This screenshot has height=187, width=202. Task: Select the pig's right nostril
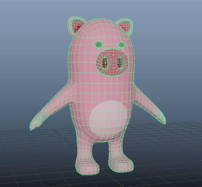pos(120,62)
